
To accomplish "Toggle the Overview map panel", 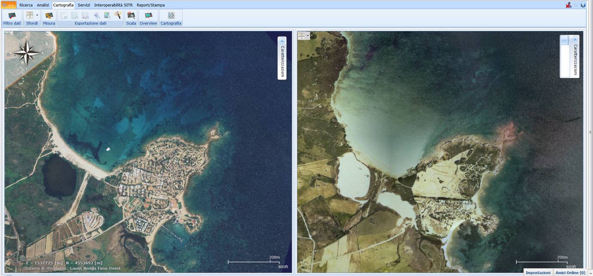I will 148,15.
